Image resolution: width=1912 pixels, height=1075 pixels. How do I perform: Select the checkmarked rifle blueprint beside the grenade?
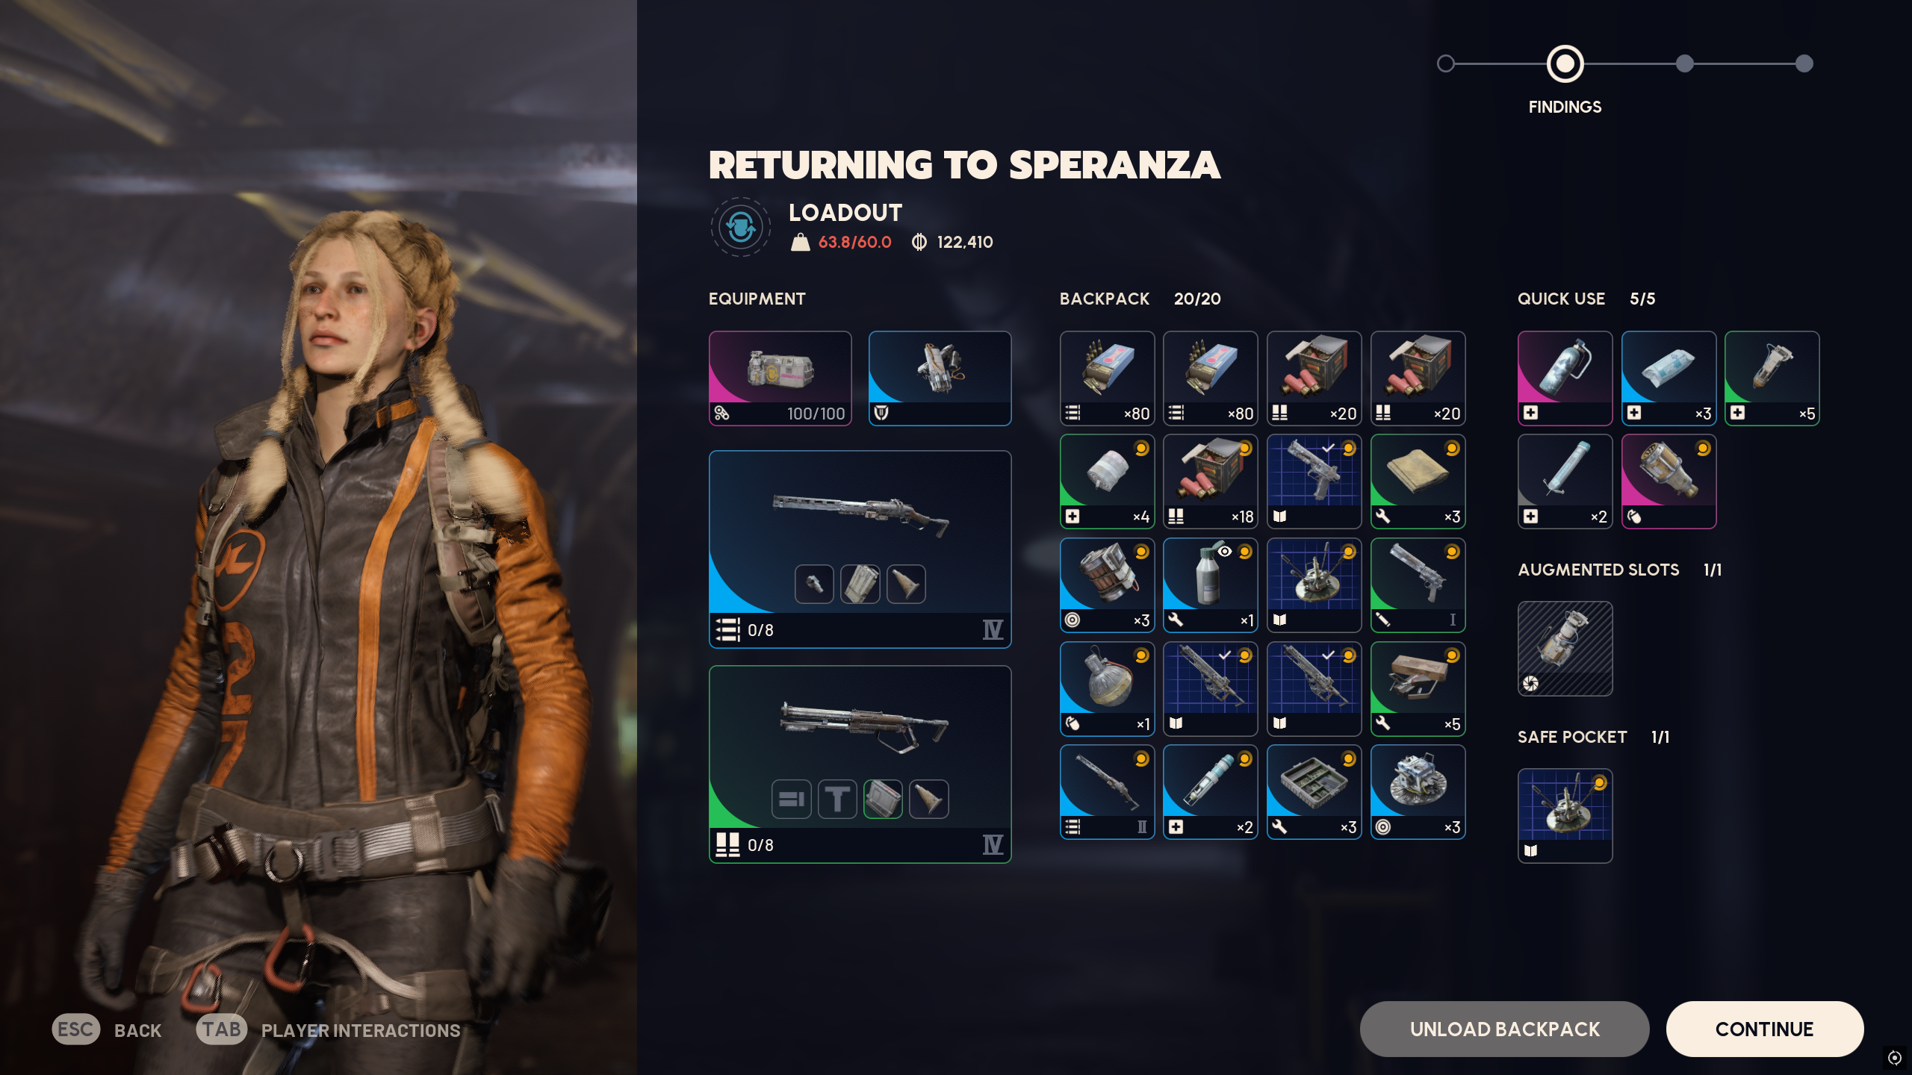pyautogui.click(x=1210, y=689)
